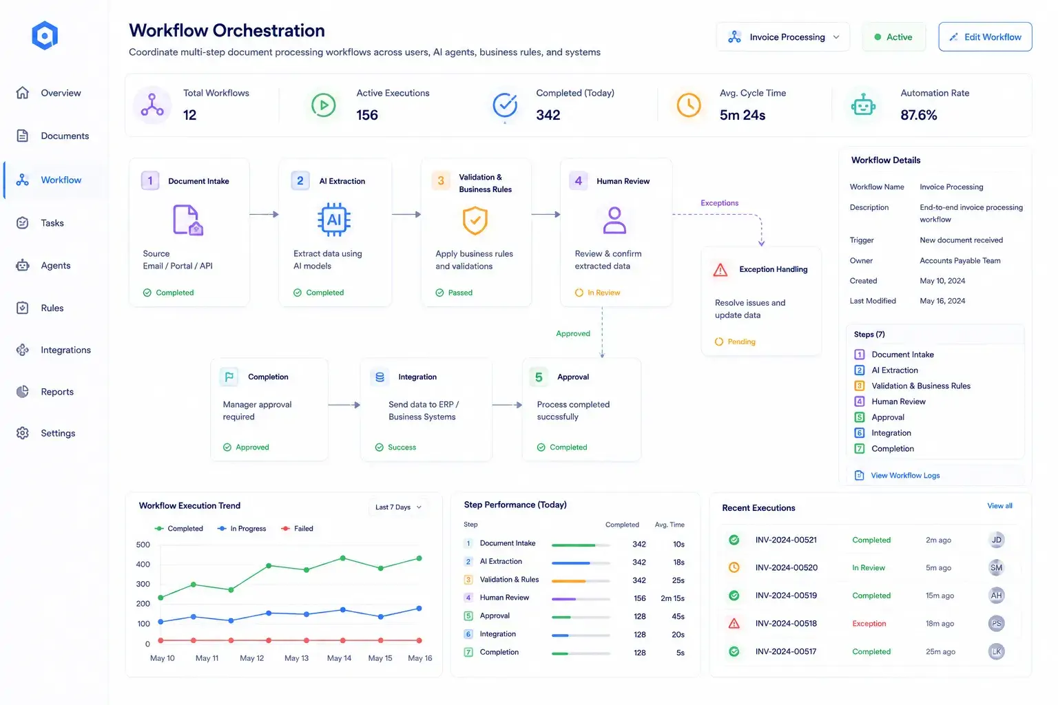Image resolution: width=1058 pixels, height=705 pixels.
Task: Click the Human Review purple progress bar
Action: [x=581, y=599]
